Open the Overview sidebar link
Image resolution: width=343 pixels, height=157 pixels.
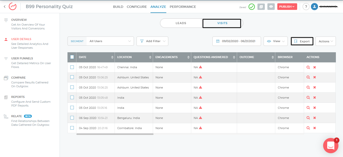tap(19, 20)
